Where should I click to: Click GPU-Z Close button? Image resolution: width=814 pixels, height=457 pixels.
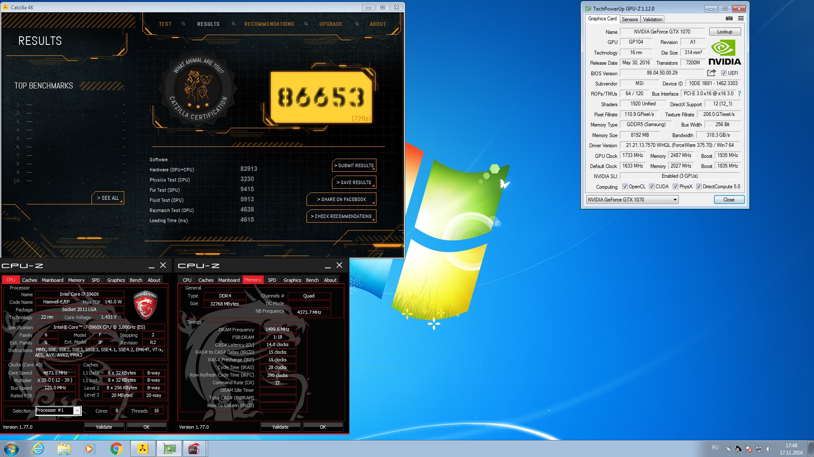tap(729, 200)
